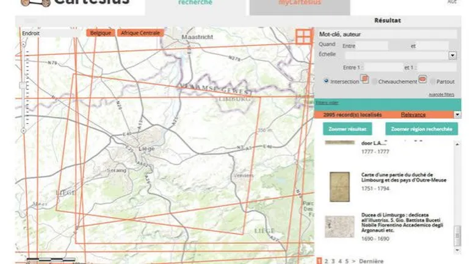Click zoom-in button atop map zoom bar

[x=23, y=44]
